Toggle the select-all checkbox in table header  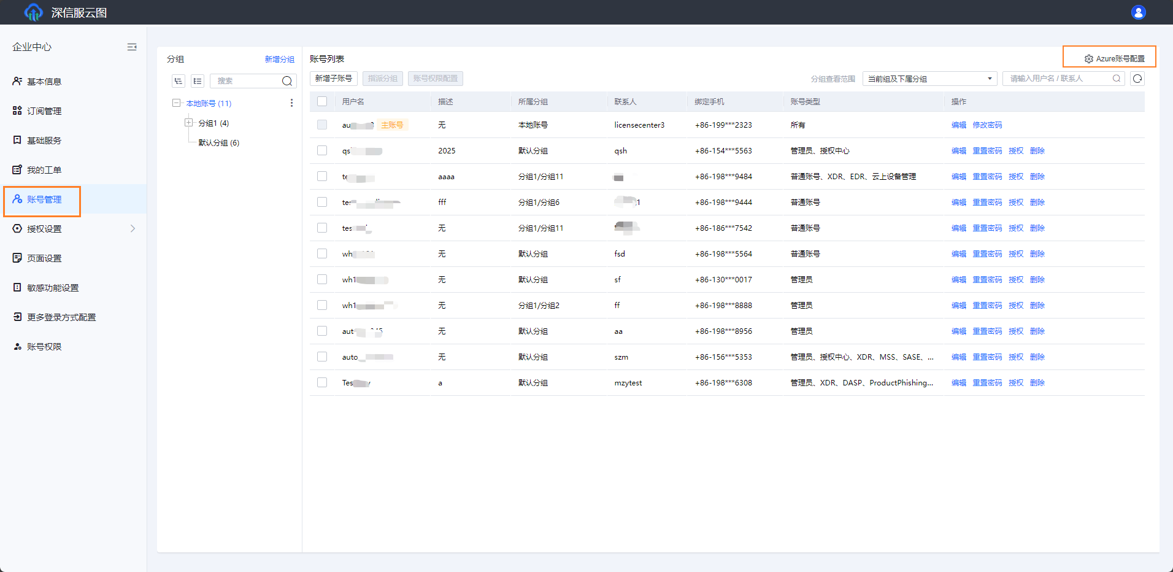click(322, 101)
